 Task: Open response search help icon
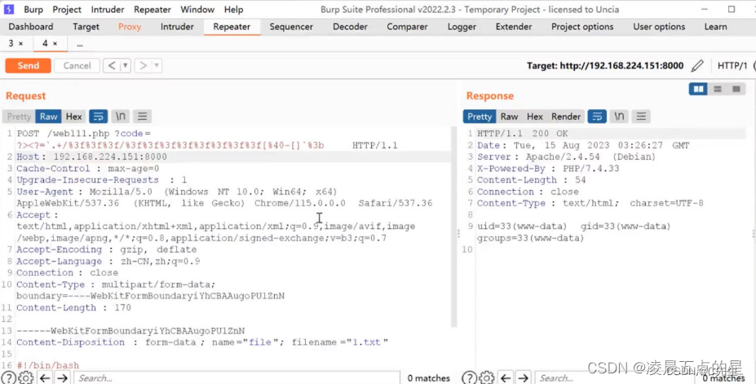(469, 377)
